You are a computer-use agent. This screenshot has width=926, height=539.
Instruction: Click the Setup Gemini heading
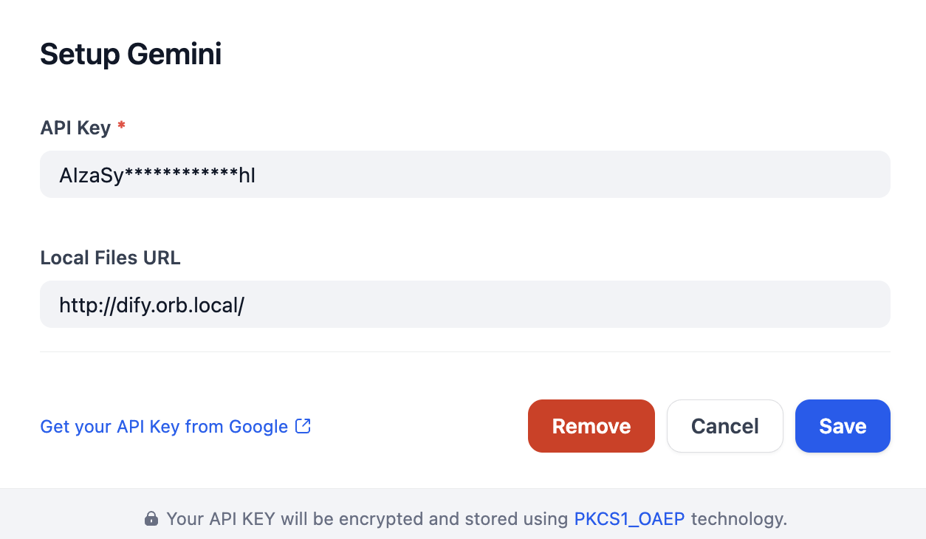tap(131, 55)
